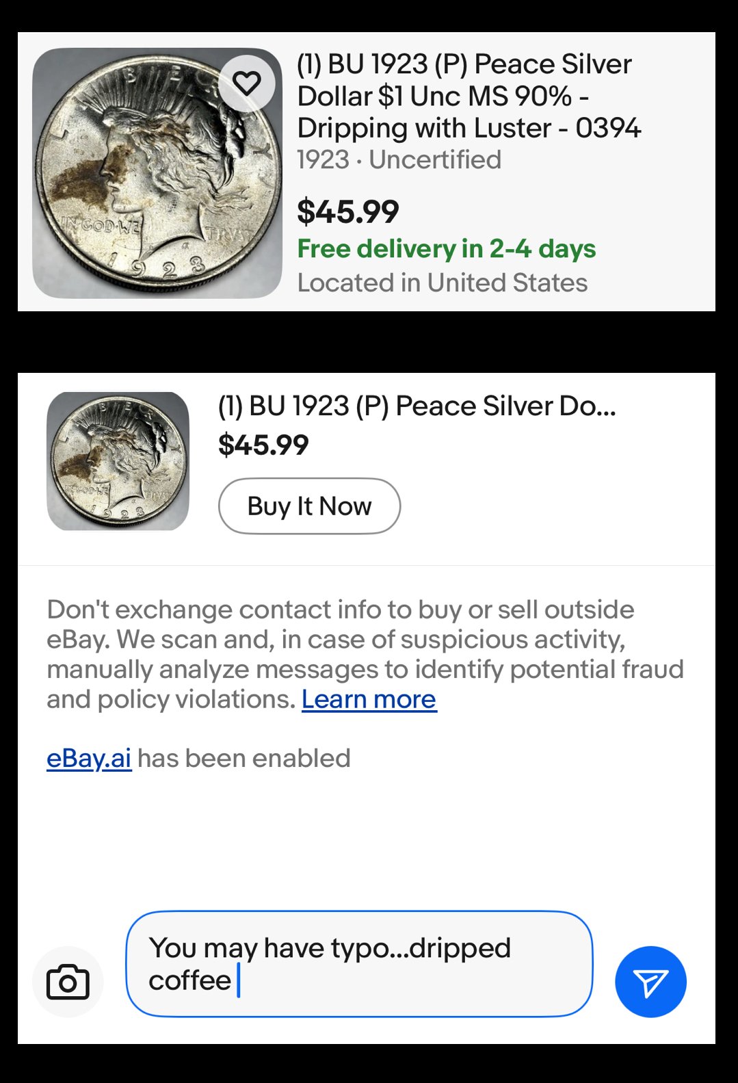738x1083 pixels.
Task: Open the eBay.ai link
Action: click(x=89, y=758)
